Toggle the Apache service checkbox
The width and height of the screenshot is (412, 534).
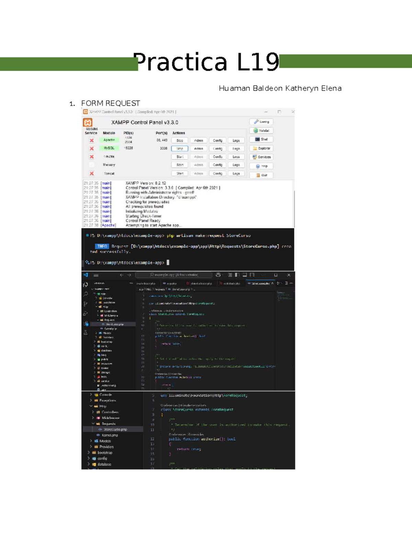tap(91, 140)
